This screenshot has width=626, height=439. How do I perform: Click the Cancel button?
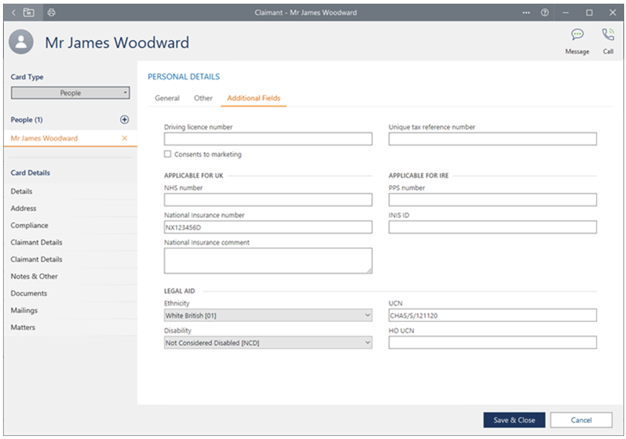pyautogui.click(x=581, y=420)
